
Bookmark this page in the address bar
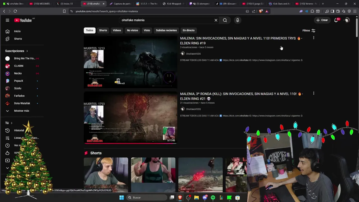click(64, 11)
